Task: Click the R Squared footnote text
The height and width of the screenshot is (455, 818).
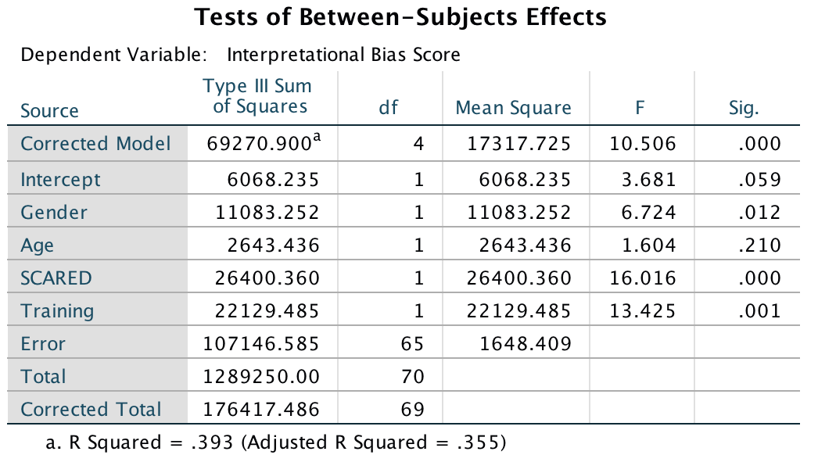Action: pos(276,442)
